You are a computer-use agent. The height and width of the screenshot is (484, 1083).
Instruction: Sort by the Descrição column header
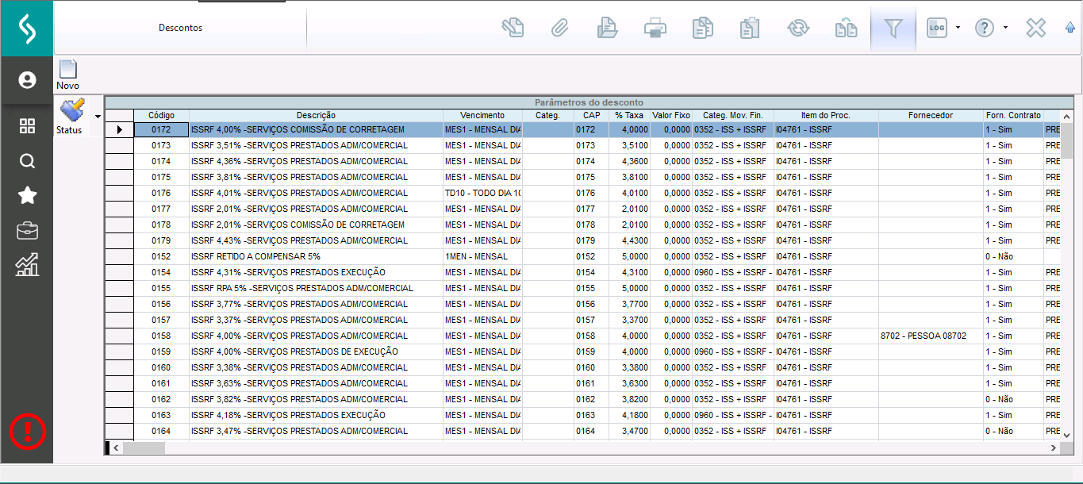(x=316, y=116)
